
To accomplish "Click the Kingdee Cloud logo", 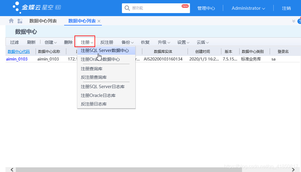I will point(37,8).
